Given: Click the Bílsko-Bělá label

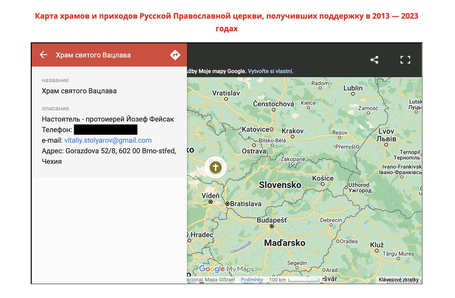Looking at the screenshot, I should (272, 140).
